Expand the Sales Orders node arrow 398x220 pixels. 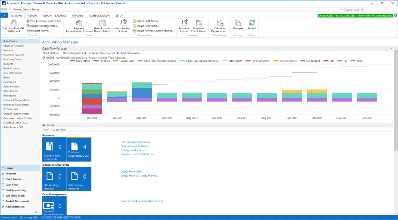pyautogui.click(x=2, y=91)
